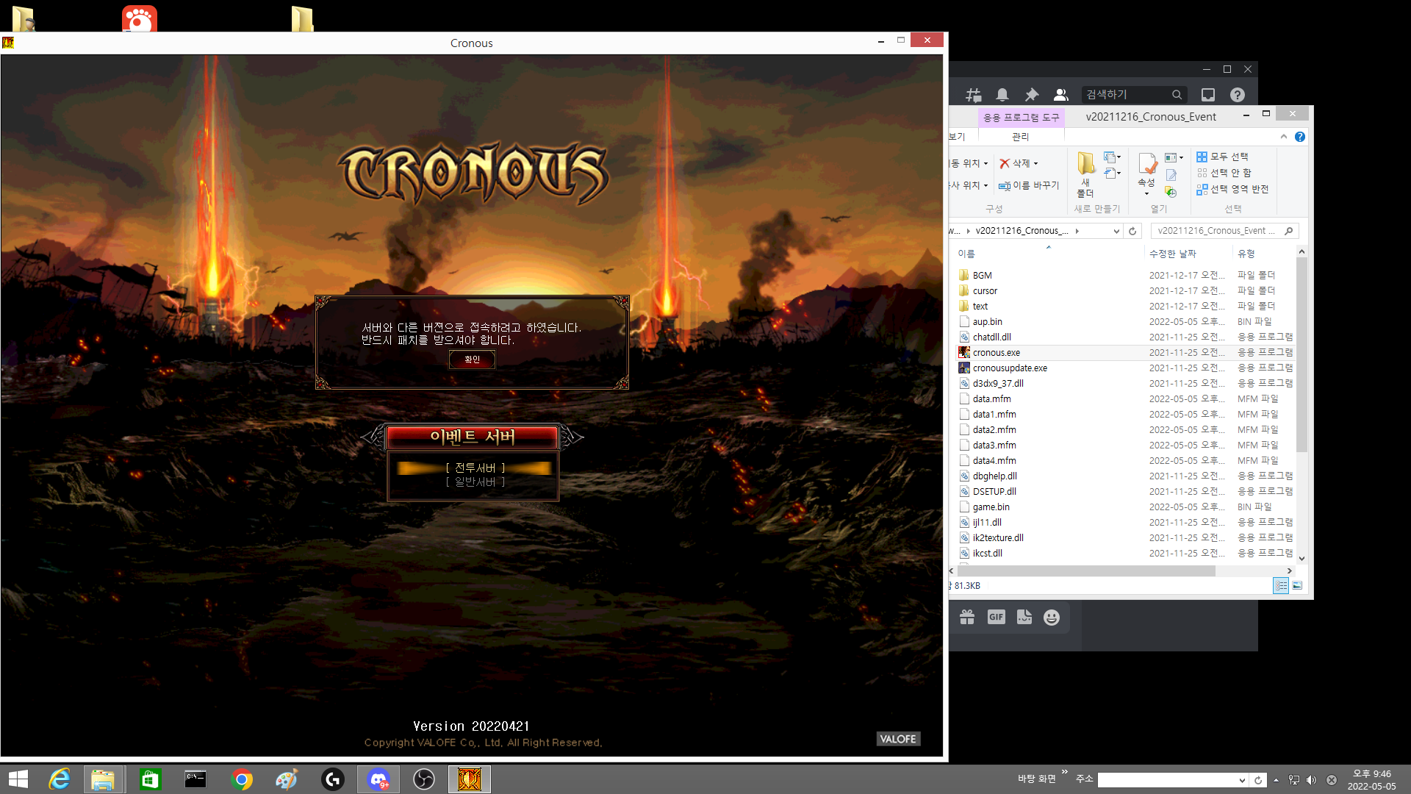Sort by 이름 column header
This screenshot has height=794, width=1411.
pyautogui.click(x=1049, y=254)
